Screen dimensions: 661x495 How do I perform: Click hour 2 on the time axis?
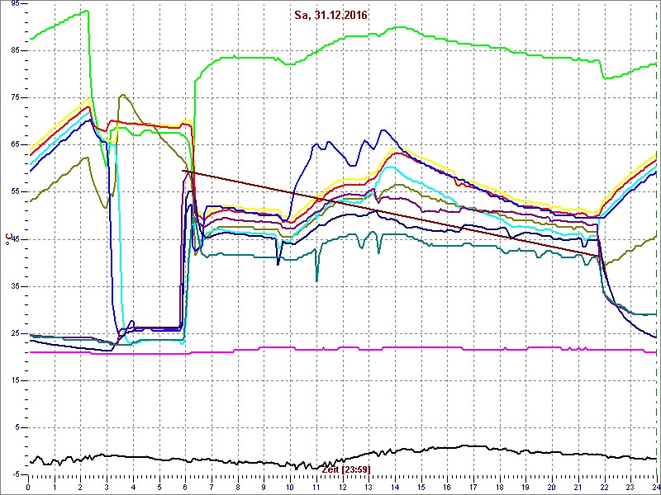tap(80, 487)
